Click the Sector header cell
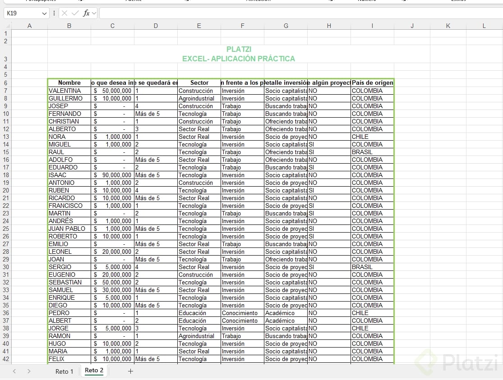503x380 pixels. [199, 83]
